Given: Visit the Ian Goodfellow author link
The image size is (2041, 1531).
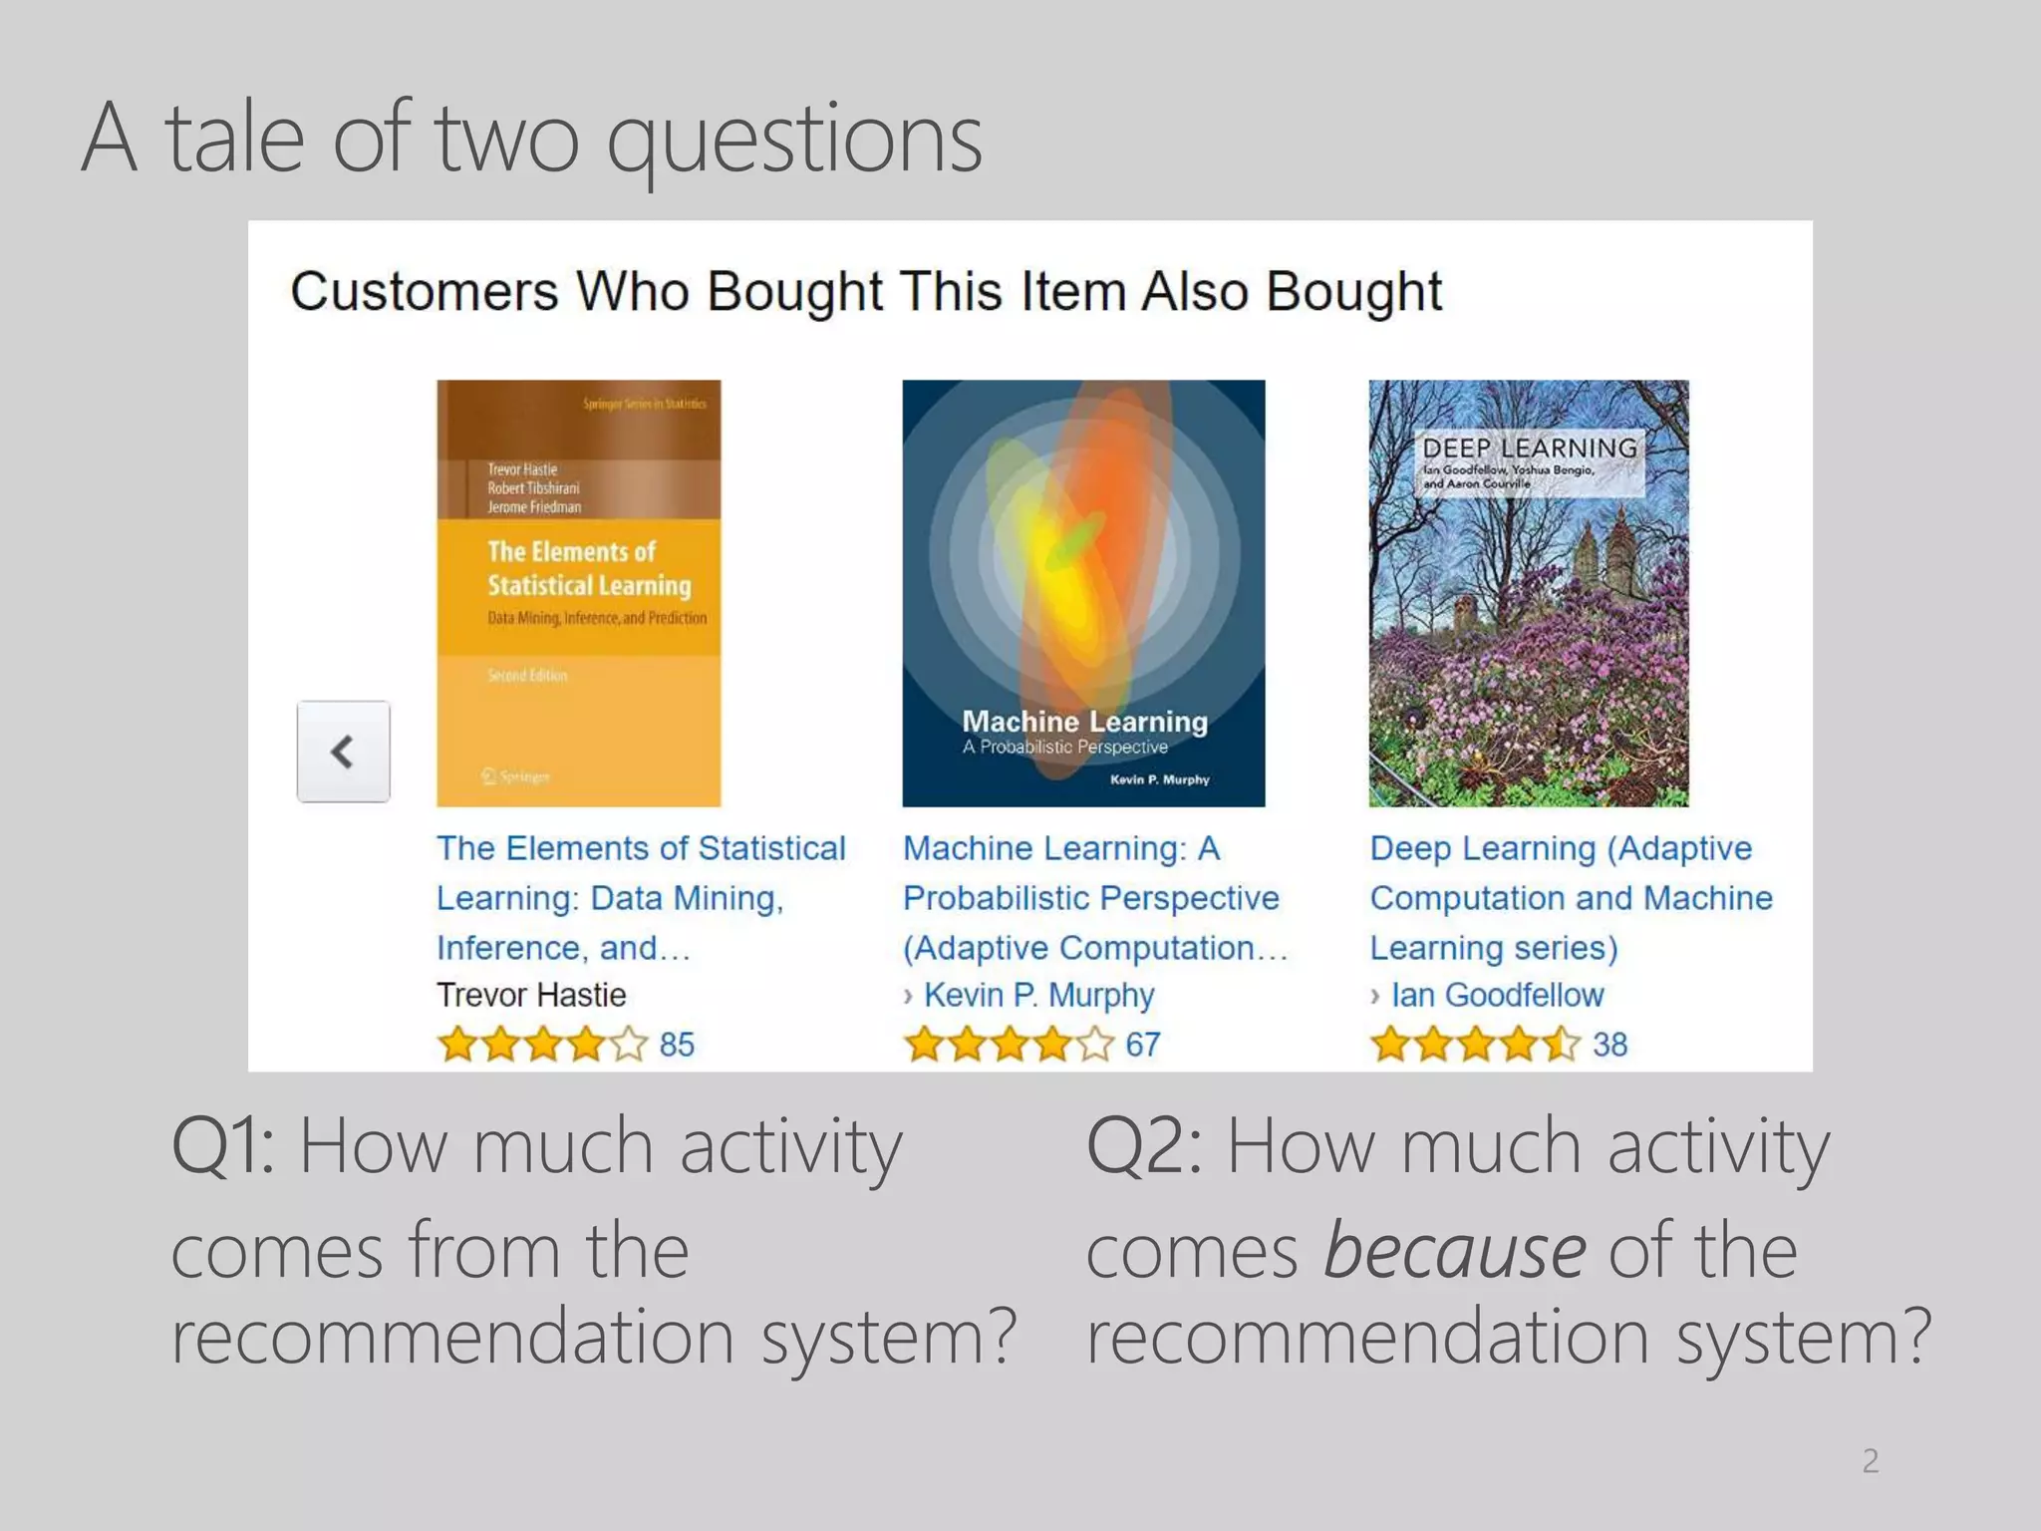Looking at the screenshot, I should [x=1497, y=995].
